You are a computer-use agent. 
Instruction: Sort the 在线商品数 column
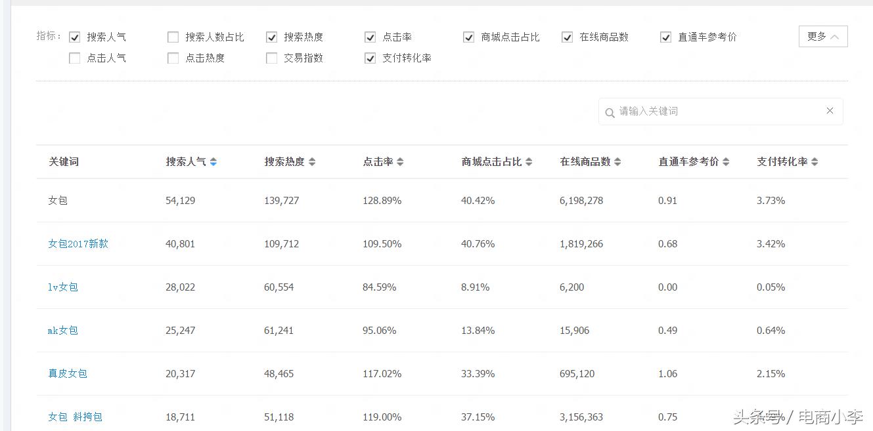click(x=616, y=161)
